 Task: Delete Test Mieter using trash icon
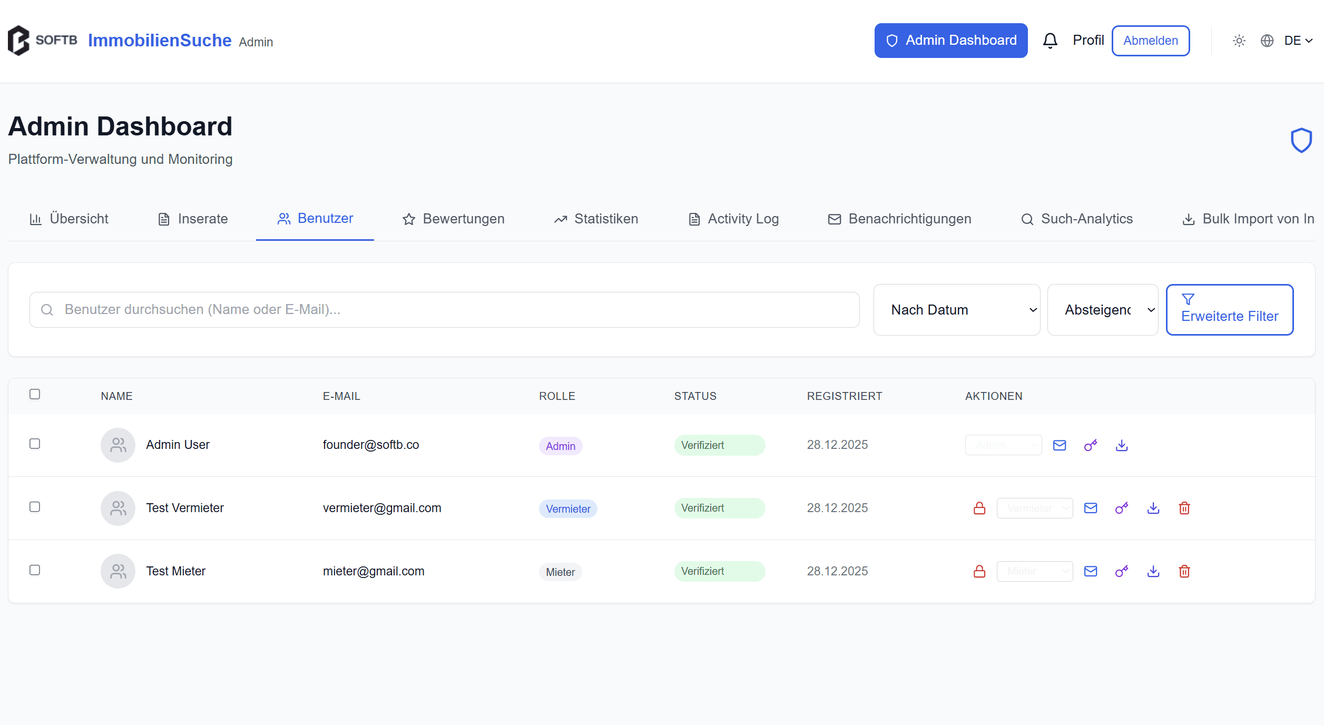(x=1184, y=572)
